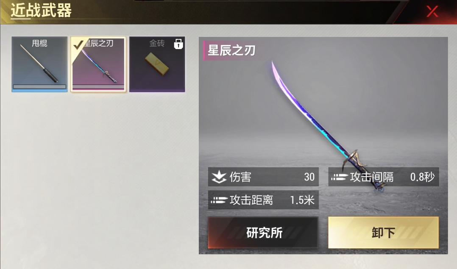Click the gold brick icon image
The height and width of the screenshot is (269, 457).
point(157,64)
